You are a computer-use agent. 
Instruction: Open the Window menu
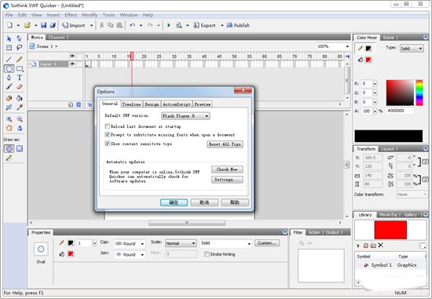pos(129,15)
